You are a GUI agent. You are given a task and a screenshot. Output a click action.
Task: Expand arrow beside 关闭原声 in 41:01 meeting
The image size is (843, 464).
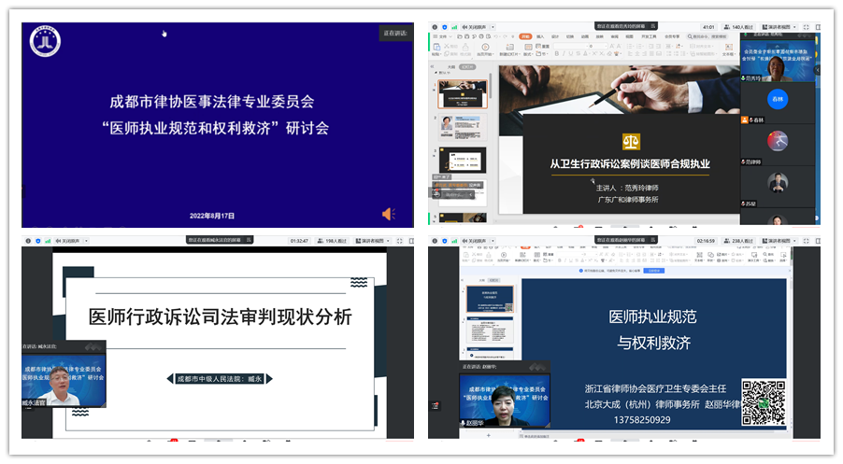493,27
